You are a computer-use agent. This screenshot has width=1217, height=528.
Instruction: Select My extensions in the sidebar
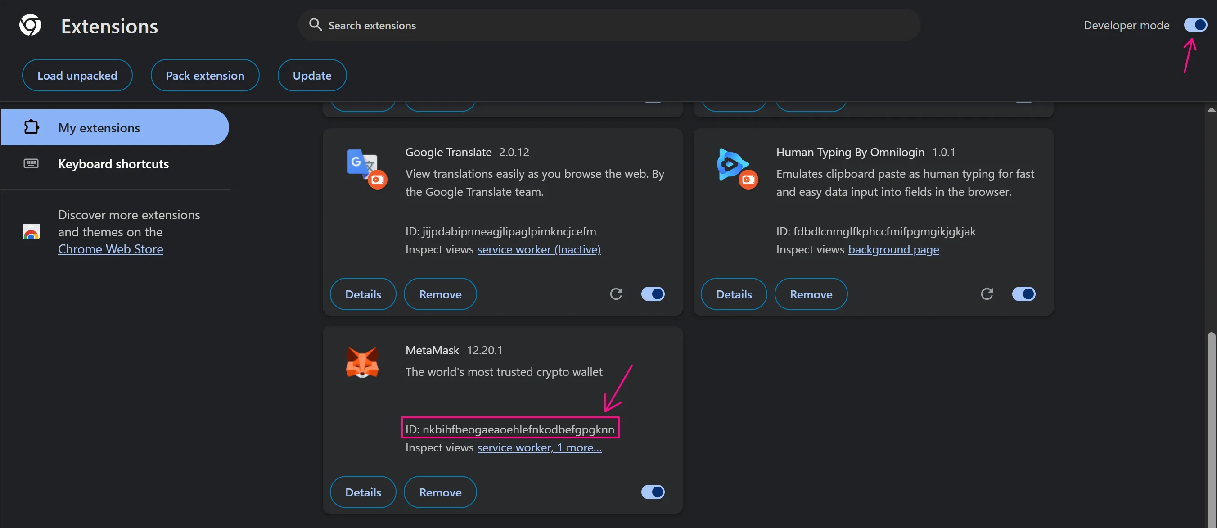pos(99,128)
